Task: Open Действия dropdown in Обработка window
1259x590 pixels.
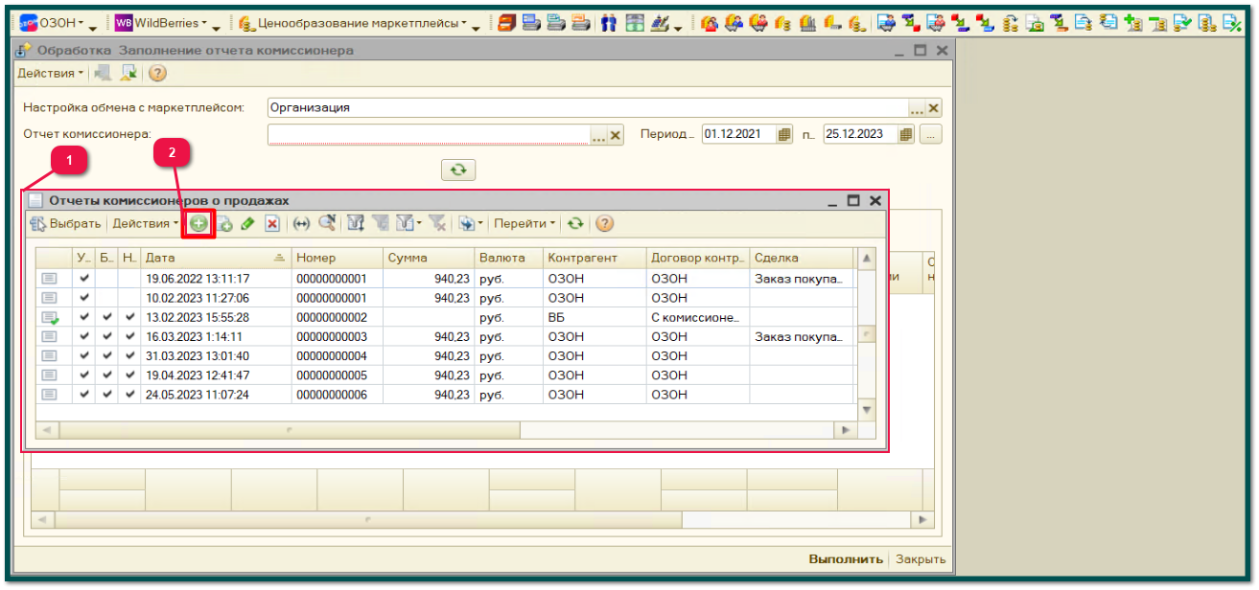Action: click(50, 73)
